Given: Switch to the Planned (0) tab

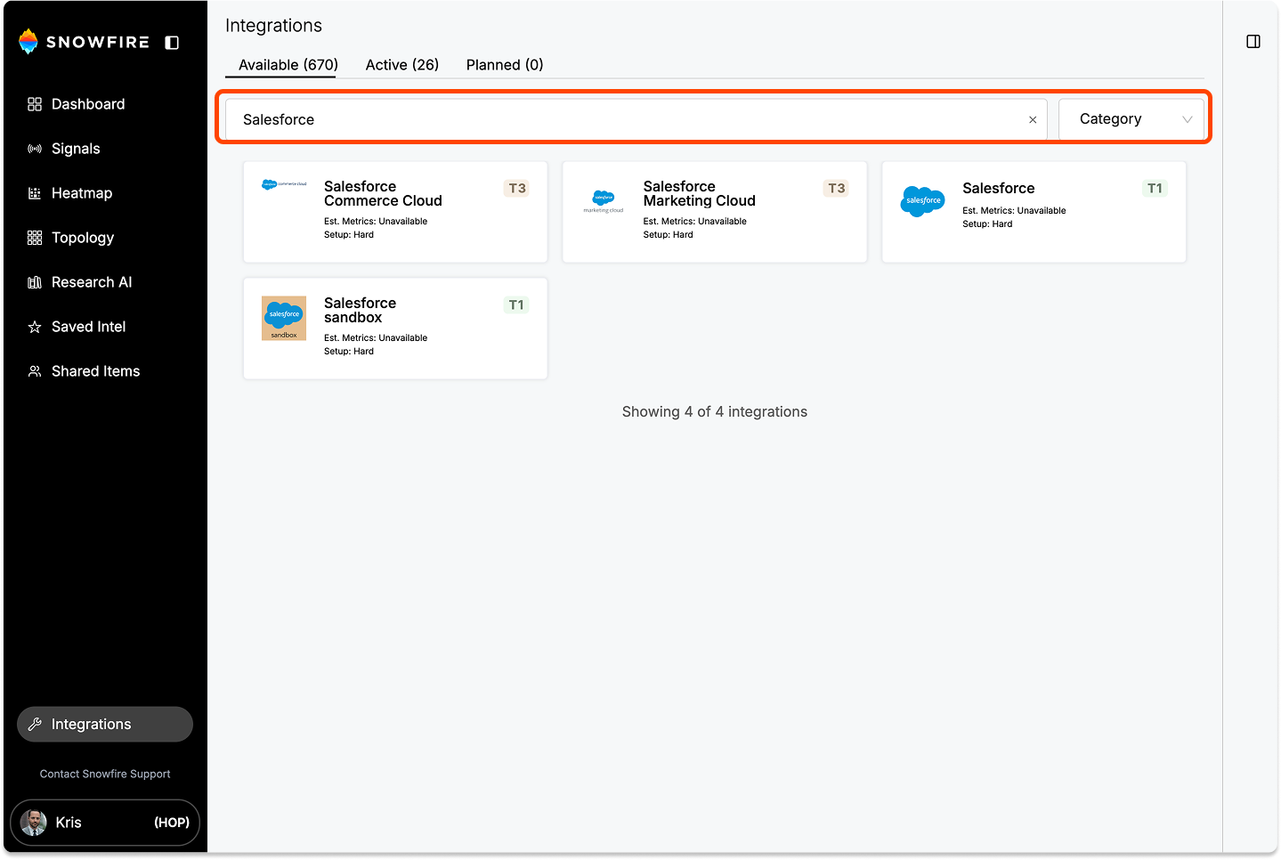Looking at the screenshot, I should pos(505,65).
